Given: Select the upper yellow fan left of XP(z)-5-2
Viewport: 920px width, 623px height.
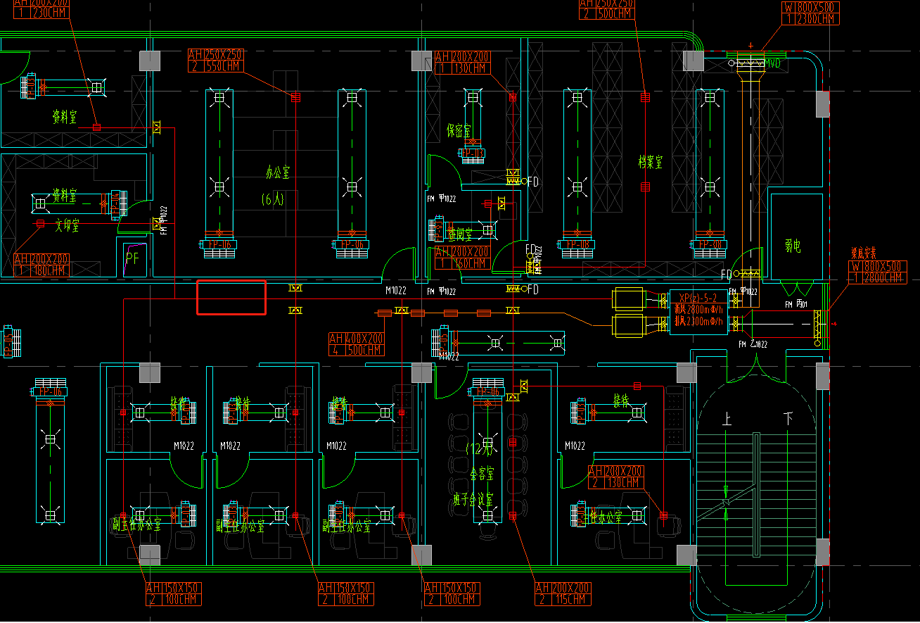Looking at the screenshot, I should pyautogui.click(x=627, y=299).
